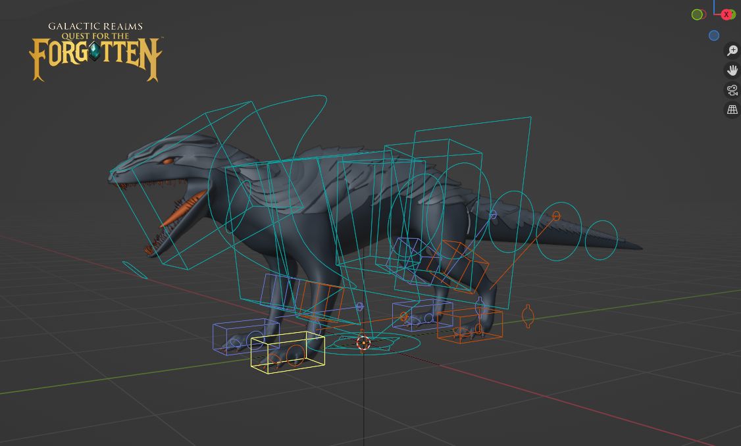741x446 pixels.
Task: Click the red X axis on navigation gizmo
Action: pos(727,14)
